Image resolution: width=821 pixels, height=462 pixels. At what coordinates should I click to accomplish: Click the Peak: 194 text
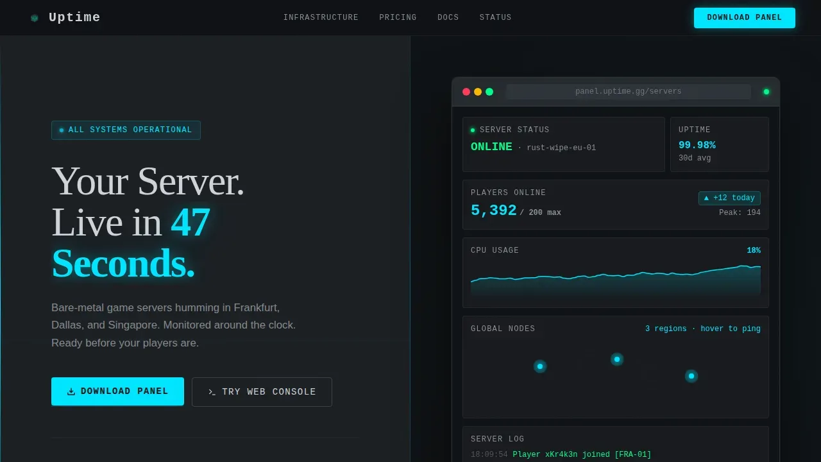click(x=740, y=213)
